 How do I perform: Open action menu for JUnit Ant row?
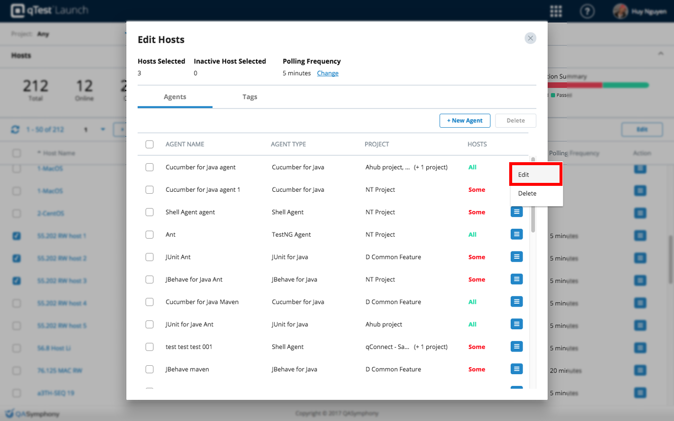(x=517, y=257)
